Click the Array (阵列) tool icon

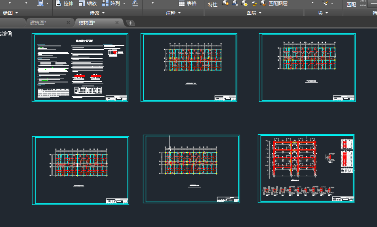[105, 4]
